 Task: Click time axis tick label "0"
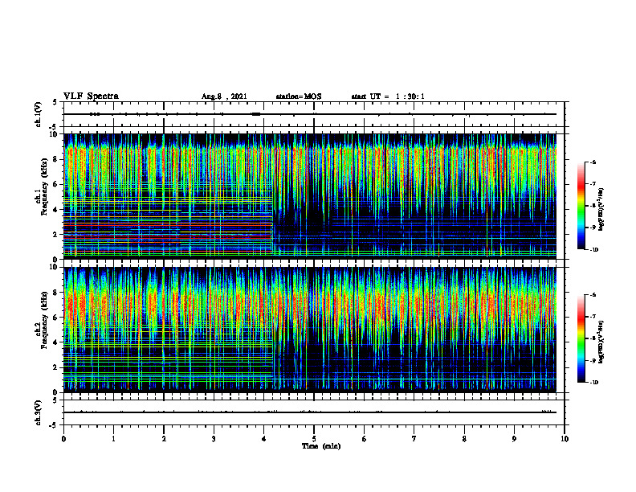coord(63,439)
